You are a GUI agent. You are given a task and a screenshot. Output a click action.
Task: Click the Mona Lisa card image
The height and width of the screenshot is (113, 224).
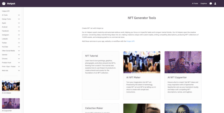183,108
